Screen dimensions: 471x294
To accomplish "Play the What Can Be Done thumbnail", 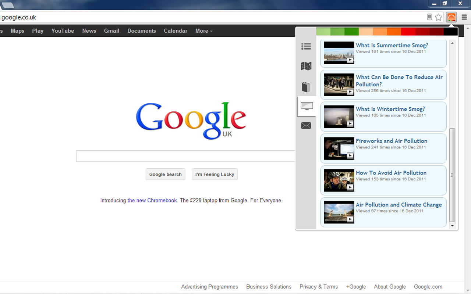I will pos(339,85).
